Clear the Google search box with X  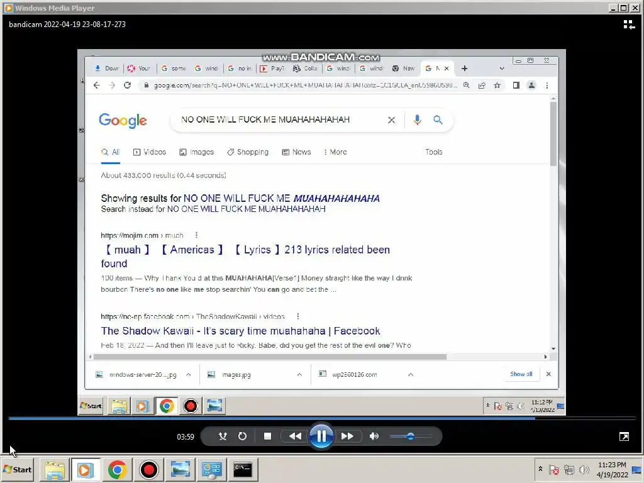391,120
